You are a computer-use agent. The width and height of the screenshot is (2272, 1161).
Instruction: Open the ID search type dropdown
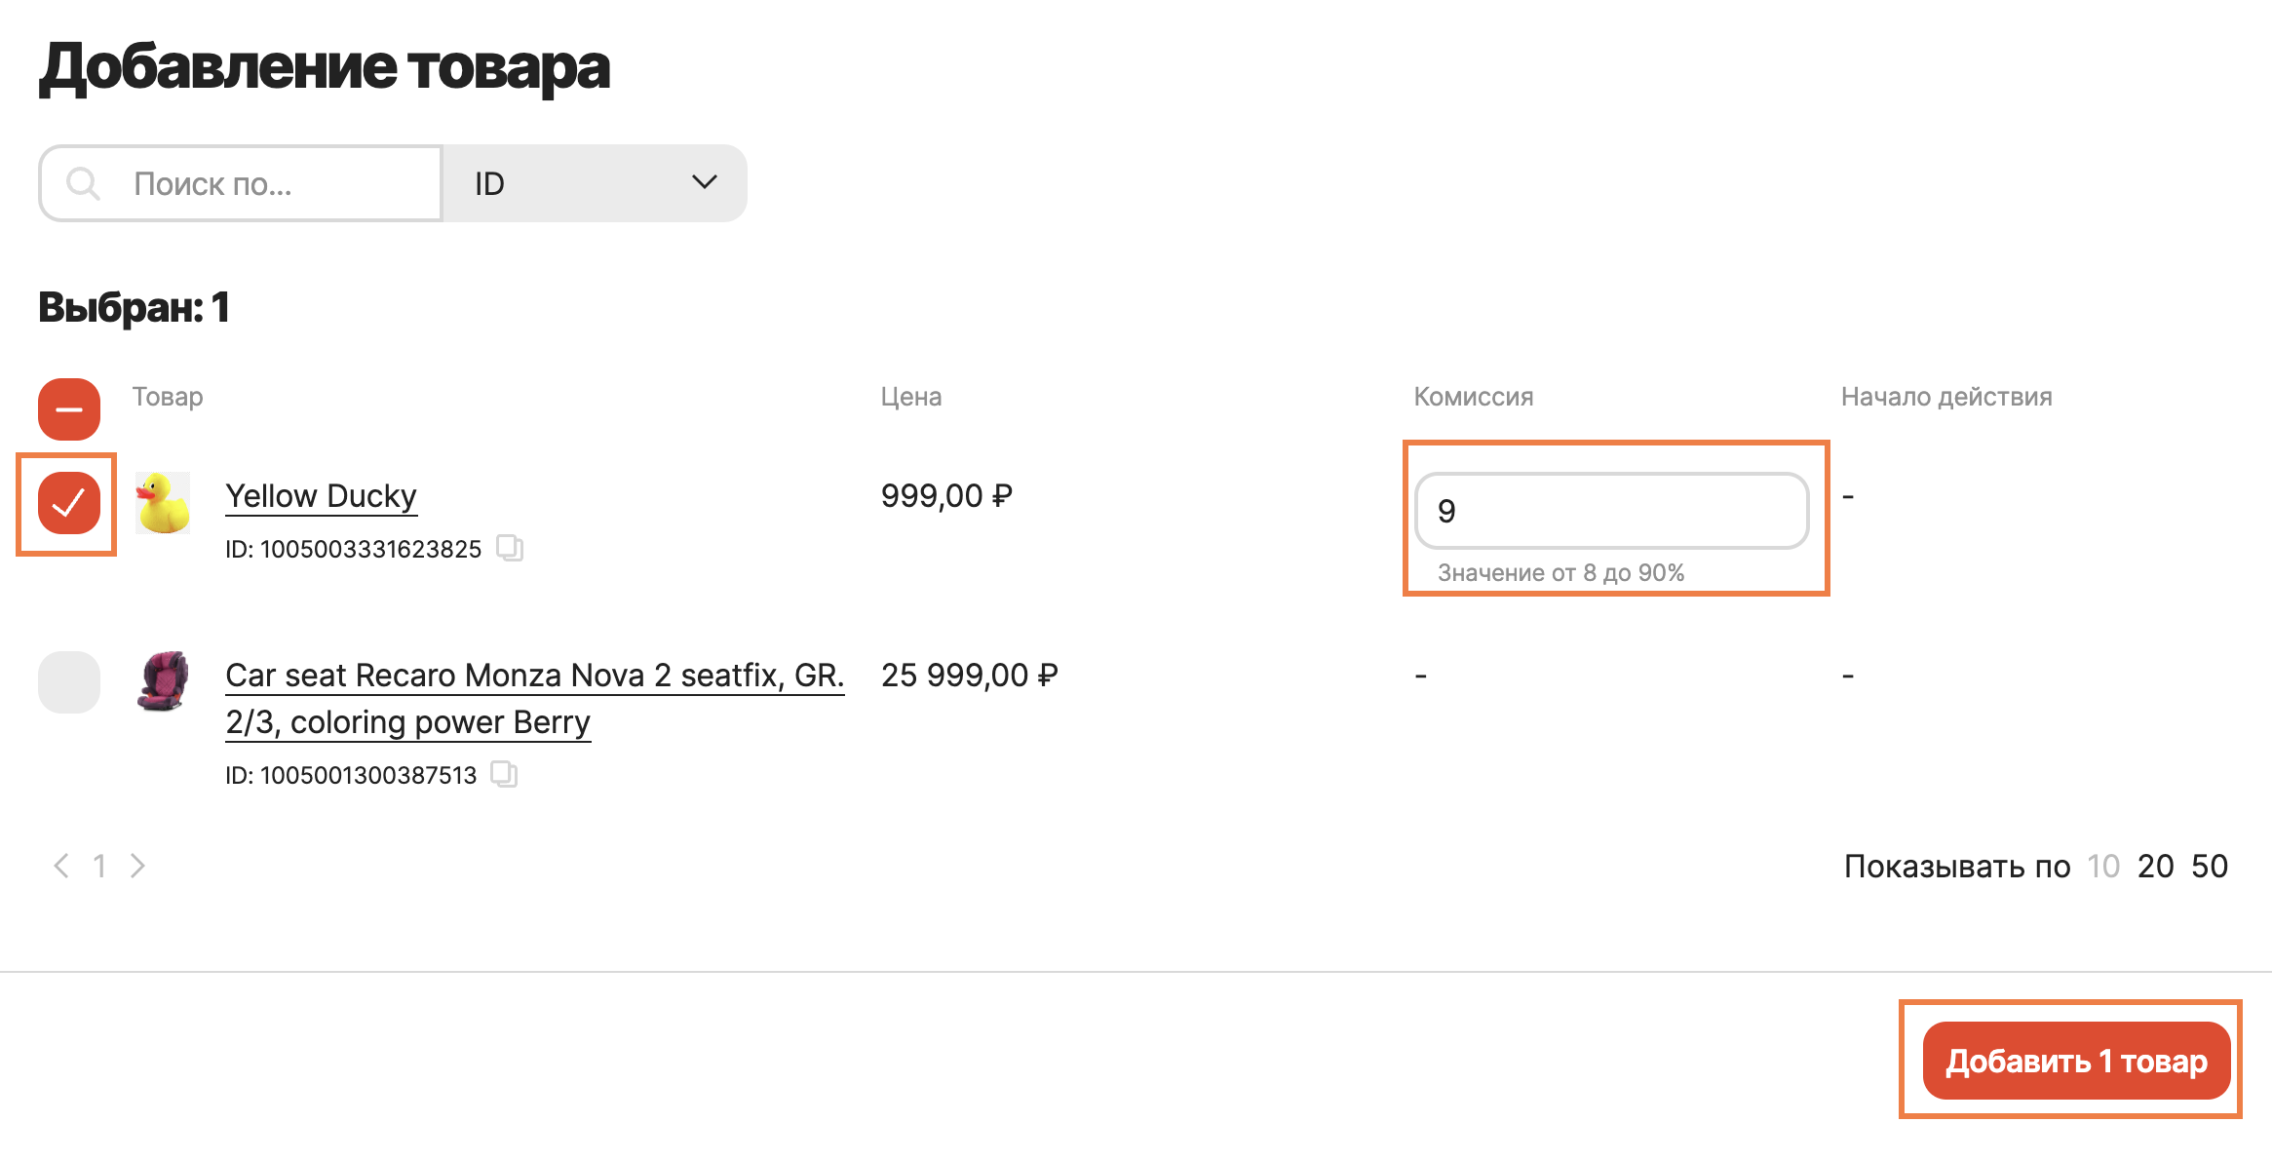(x=596, y=183)
